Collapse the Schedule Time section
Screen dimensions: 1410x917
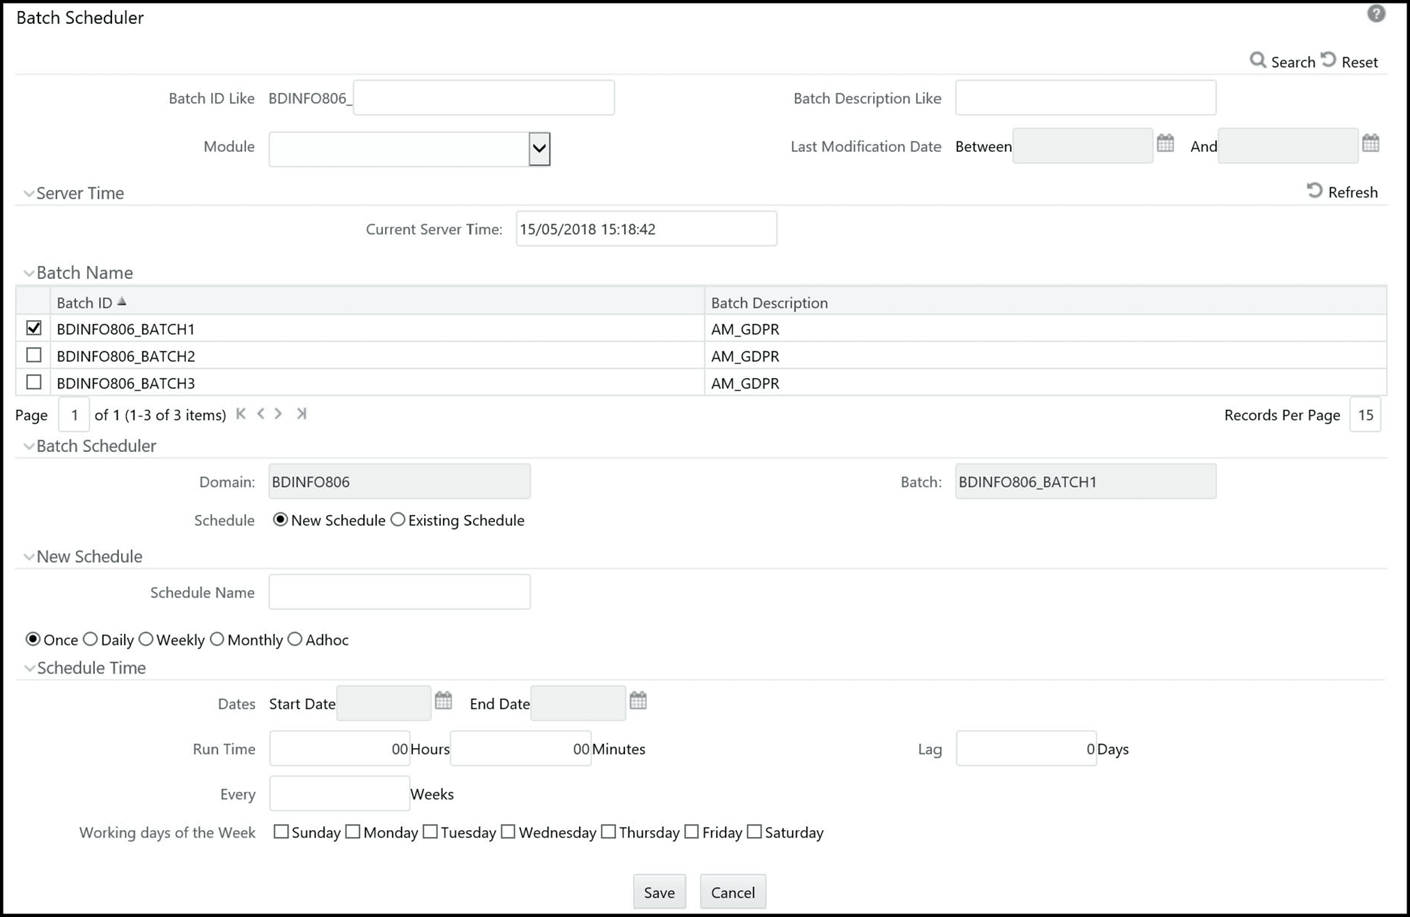click(29, 668)
